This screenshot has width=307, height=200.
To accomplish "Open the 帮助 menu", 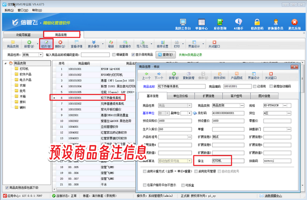I will click(x=37, y=10).
